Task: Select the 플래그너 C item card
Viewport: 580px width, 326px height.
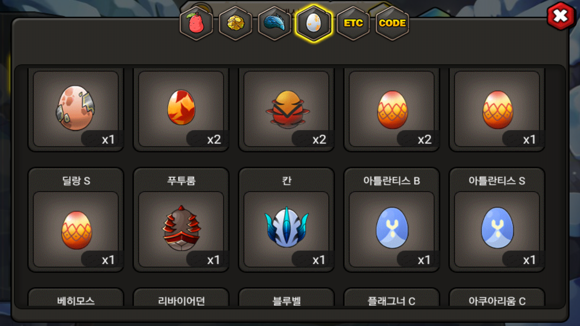Action: click(x=392, y=297)
